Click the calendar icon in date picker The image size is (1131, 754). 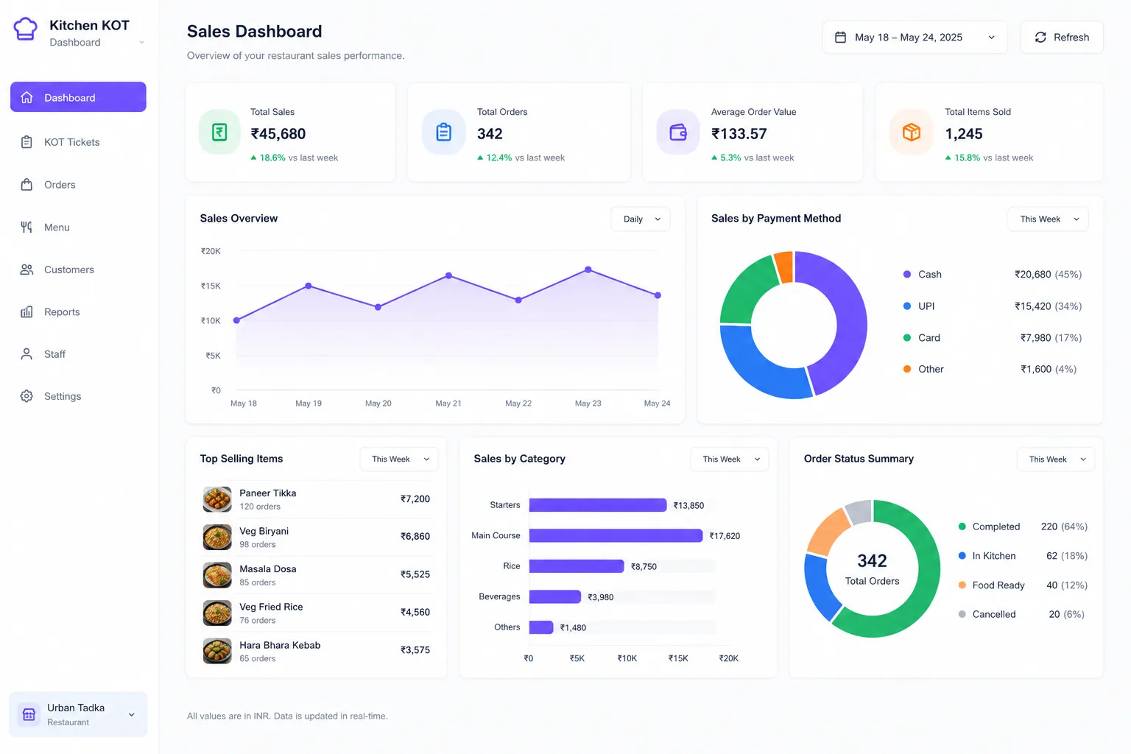click(840, 38)
